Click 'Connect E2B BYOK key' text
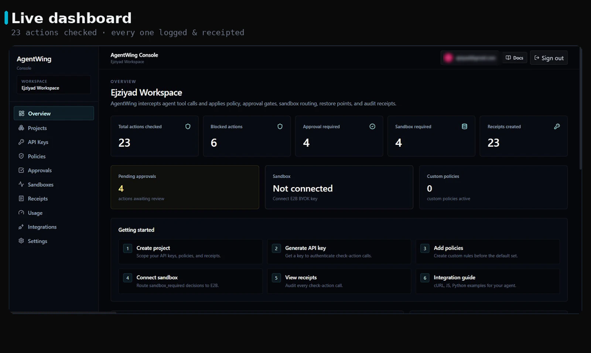The image size is (591, 353). click(295, 199)
